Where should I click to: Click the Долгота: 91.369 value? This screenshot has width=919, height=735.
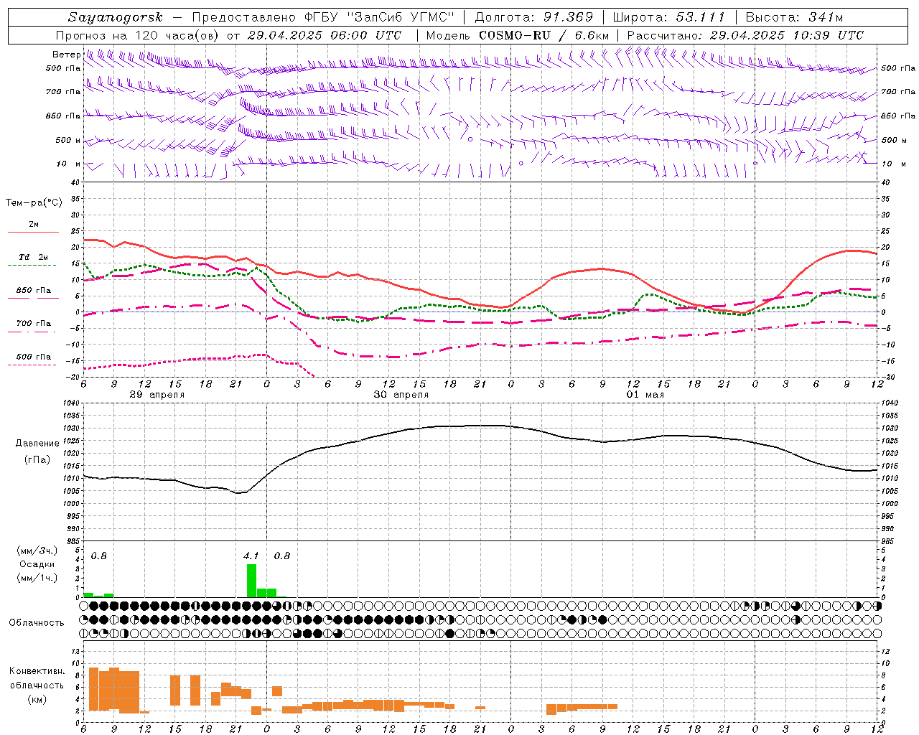(x=534, y=17)
